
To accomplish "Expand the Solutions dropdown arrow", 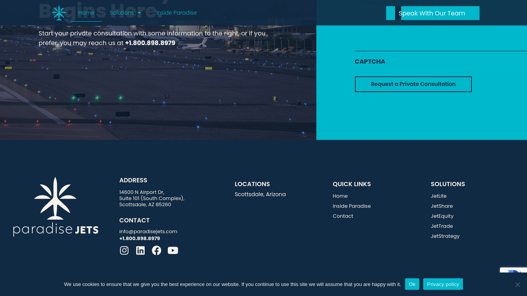I will coord(139,13).
